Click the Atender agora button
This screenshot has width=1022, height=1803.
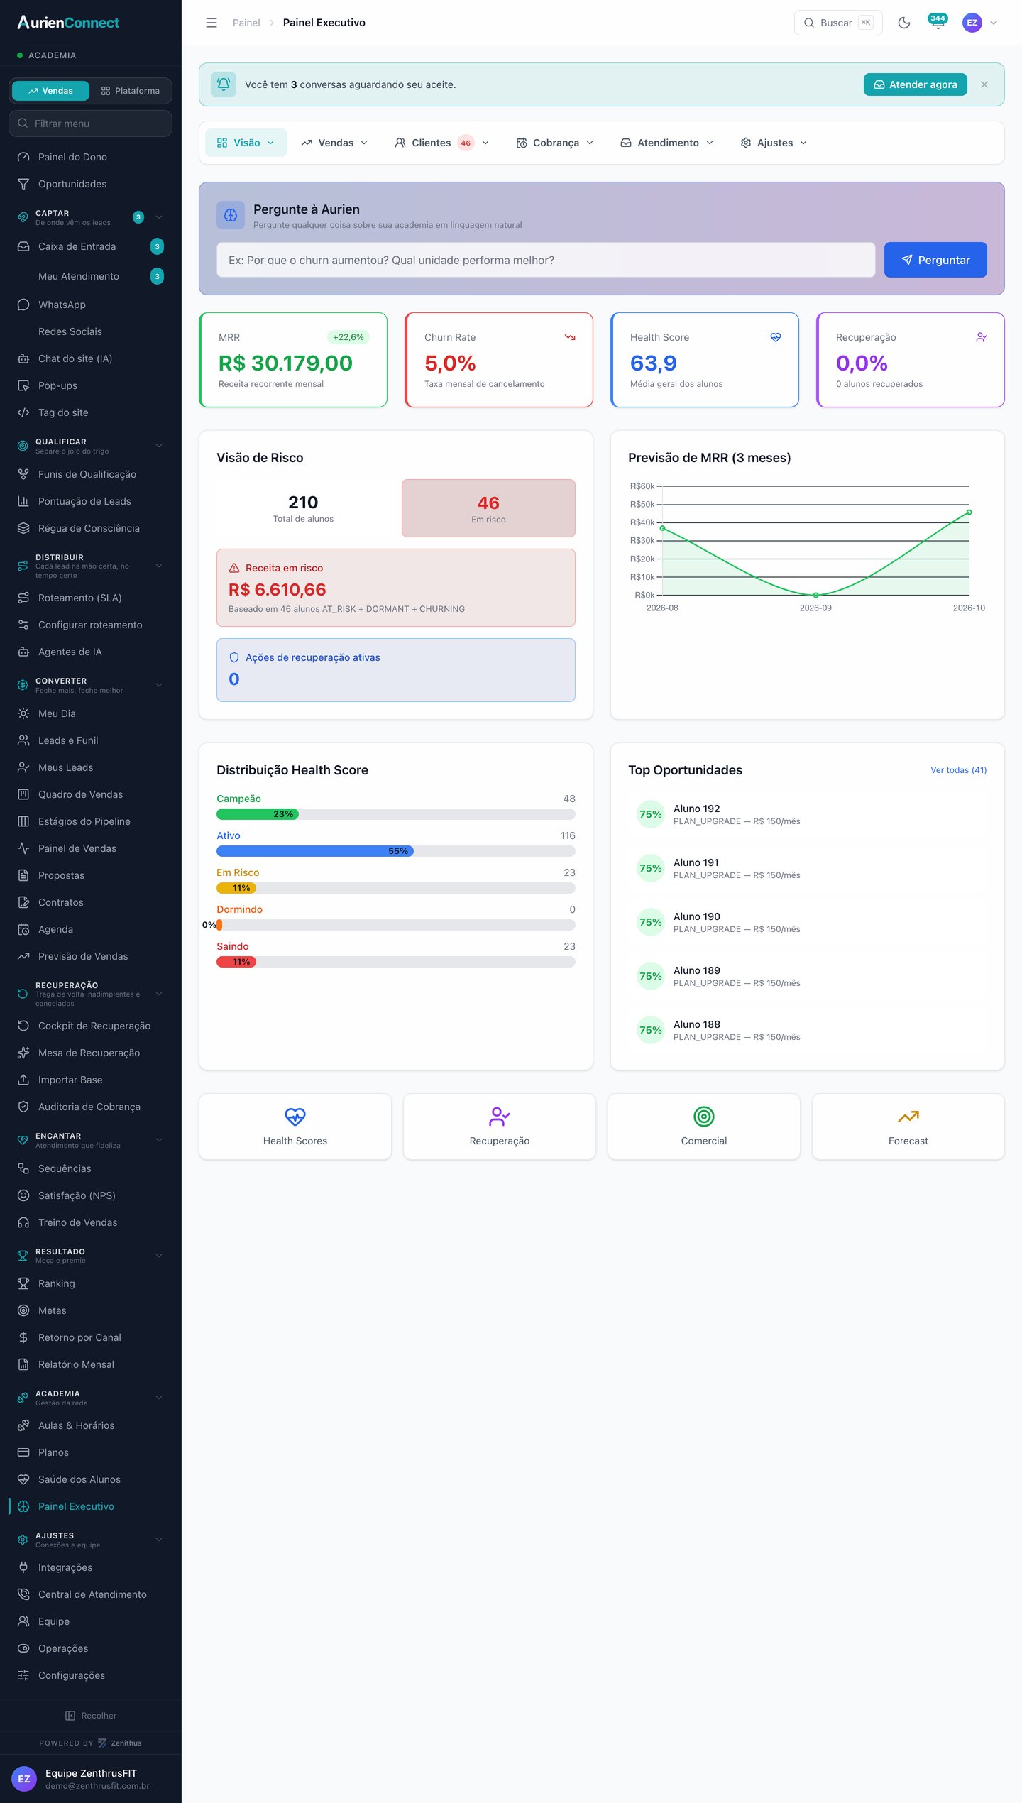point(915,84)
